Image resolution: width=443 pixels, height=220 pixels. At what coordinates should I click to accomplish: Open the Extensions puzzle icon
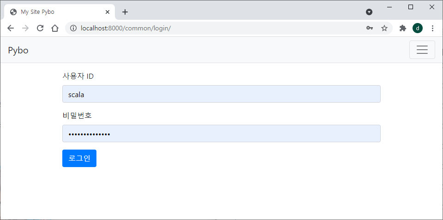click(x=402, y=28)
